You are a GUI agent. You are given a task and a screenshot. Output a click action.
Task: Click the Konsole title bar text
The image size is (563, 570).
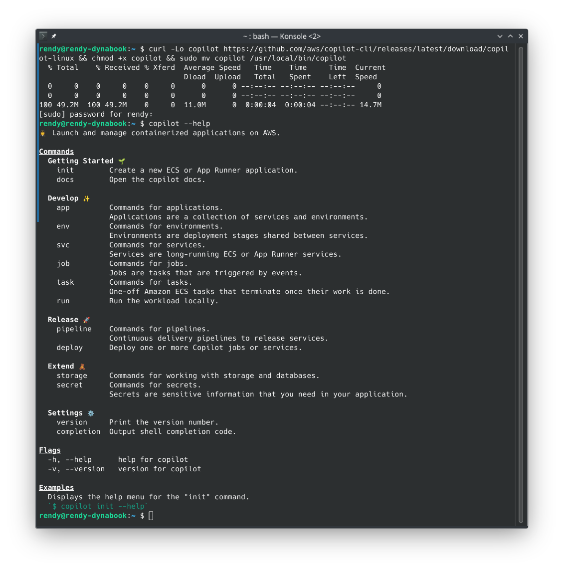(282, 36)
